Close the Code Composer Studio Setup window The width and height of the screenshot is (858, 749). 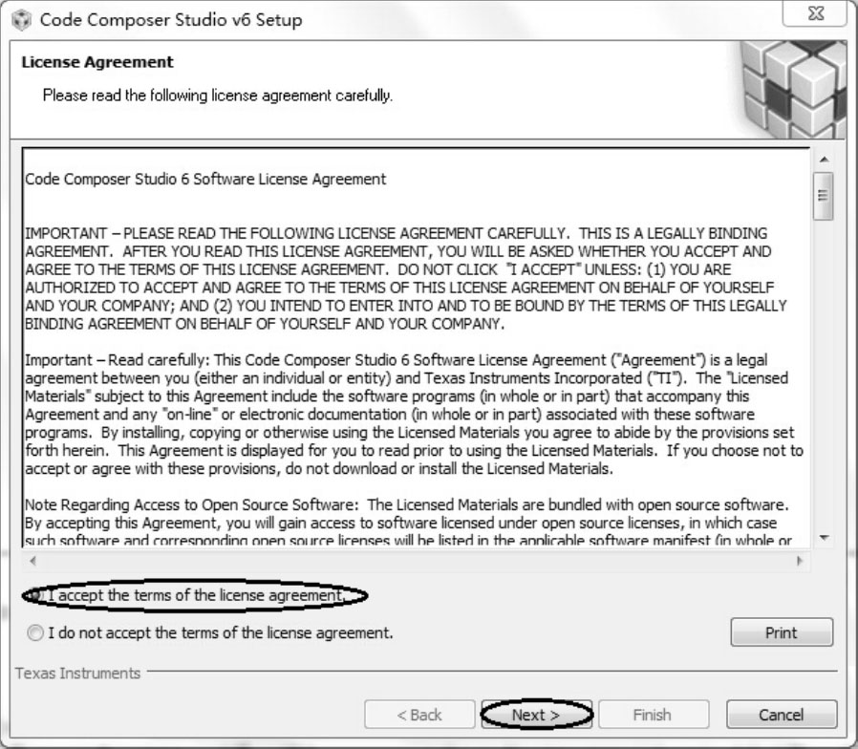tap(815, 13)
